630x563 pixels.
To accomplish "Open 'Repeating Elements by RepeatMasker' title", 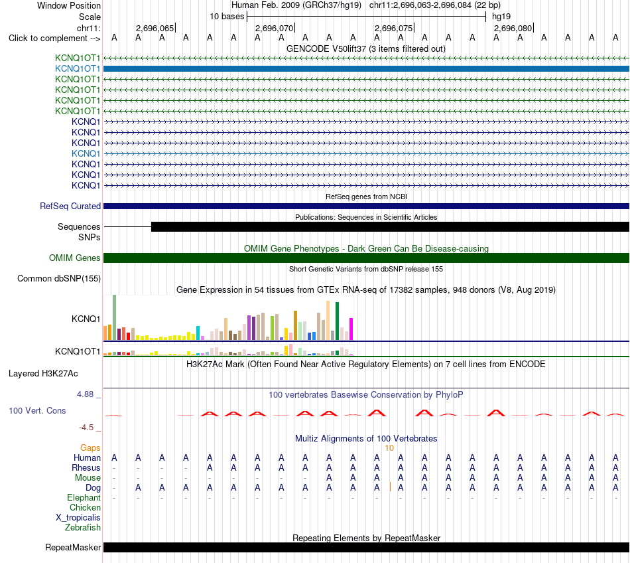I will (366, 538).
